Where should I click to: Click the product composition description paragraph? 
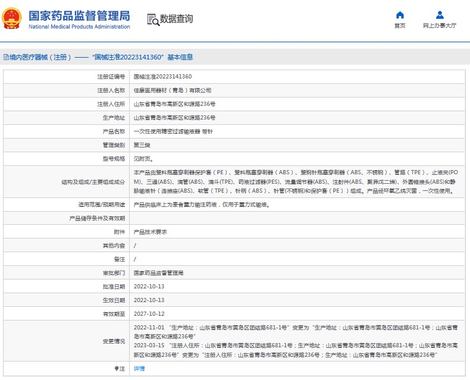[296, 181]
